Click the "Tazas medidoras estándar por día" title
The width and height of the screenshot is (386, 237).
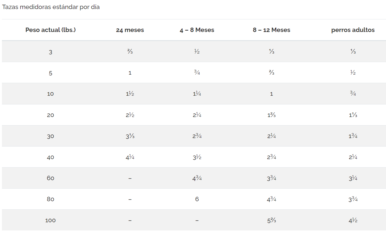51,7
